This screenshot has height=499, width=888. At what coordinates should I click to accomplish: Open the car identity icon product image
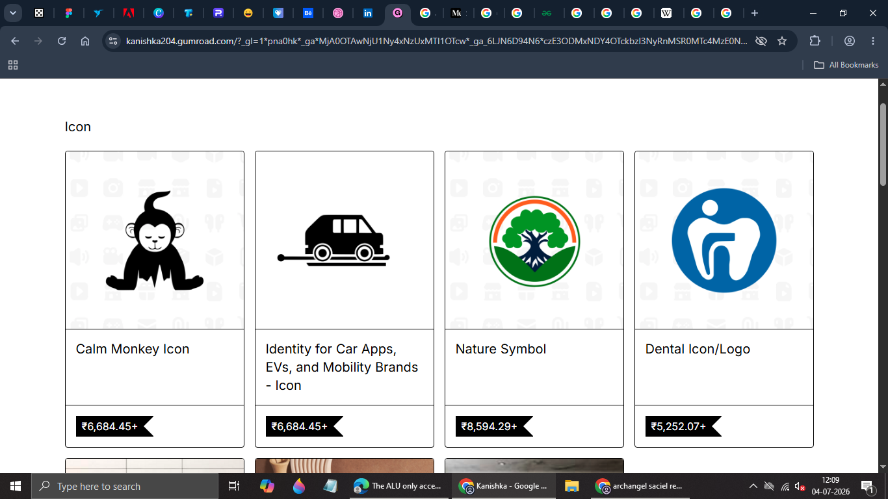click(345, 240)
